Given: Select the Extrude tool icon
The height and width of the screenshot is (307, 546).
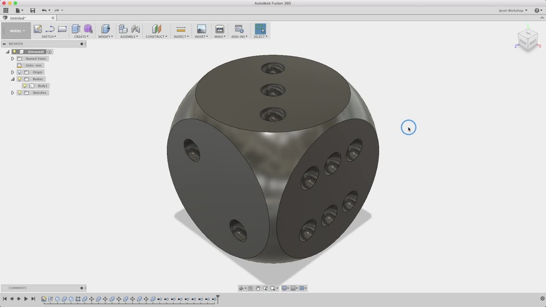Looking at the screenshot, I should coord(76,29).
